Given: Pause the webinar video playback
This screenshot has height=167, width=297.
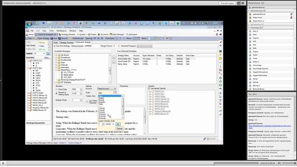Looking at the screenshot, I should 3,163.
